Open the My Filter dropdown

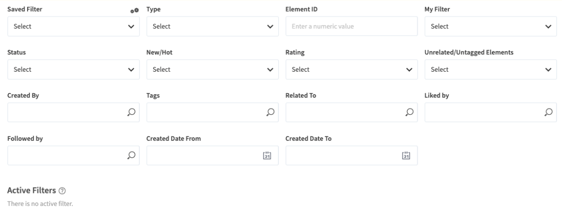coord(490,27)
